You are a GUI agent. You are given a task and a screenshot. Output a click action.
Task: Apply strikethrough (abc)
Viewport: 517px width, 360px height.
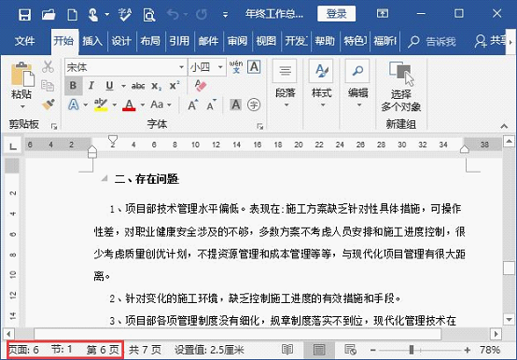(x=138, y=86)
